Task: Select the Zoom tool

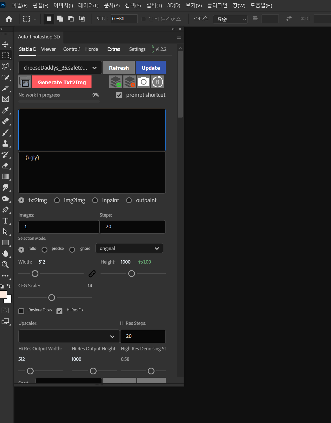Action: [5, 265]
